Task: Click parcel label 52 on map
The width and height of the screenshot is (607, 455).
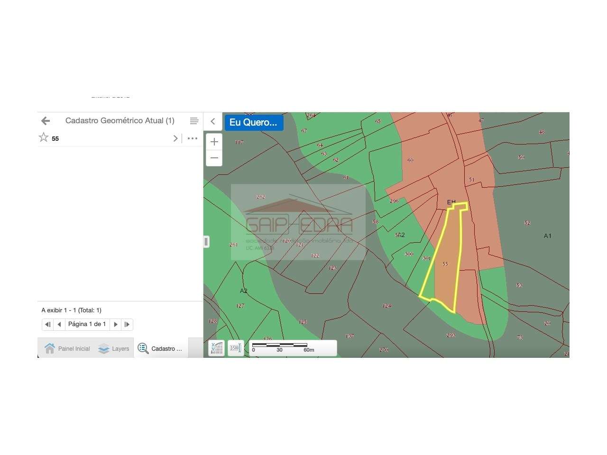Action: coord(527,222)
